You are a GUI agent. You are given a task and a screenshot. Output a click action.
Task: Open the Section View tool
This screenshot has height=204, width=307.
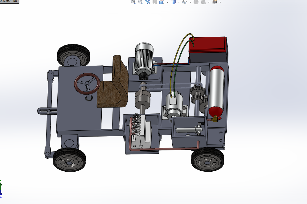tap(155, 2)
